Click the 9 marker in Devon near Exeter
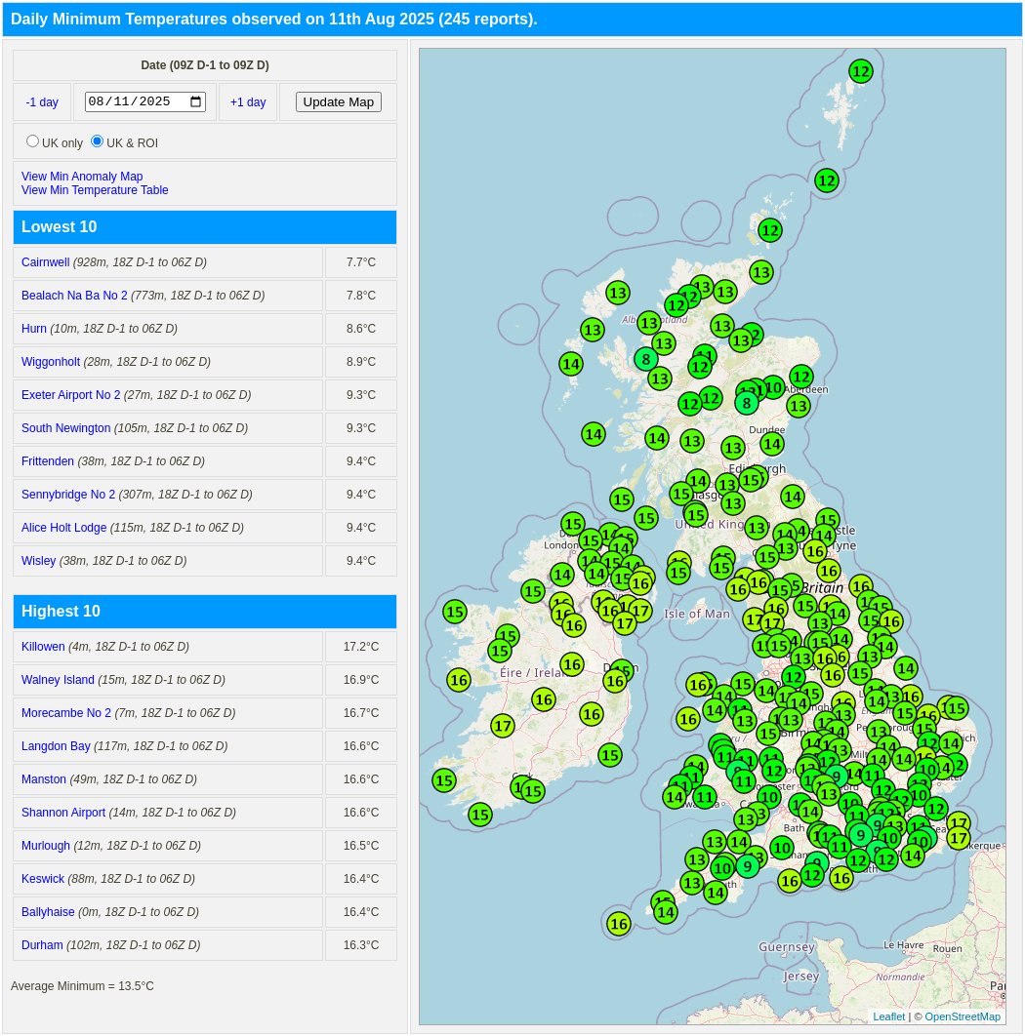Image resolution: width=1025 pixels, height=1036 pixels. [x=747, y=866]
